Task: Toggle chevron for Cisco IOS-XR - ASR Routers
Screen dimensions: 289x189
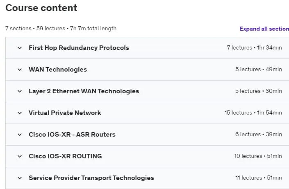Action: click(x=20, y=135)
